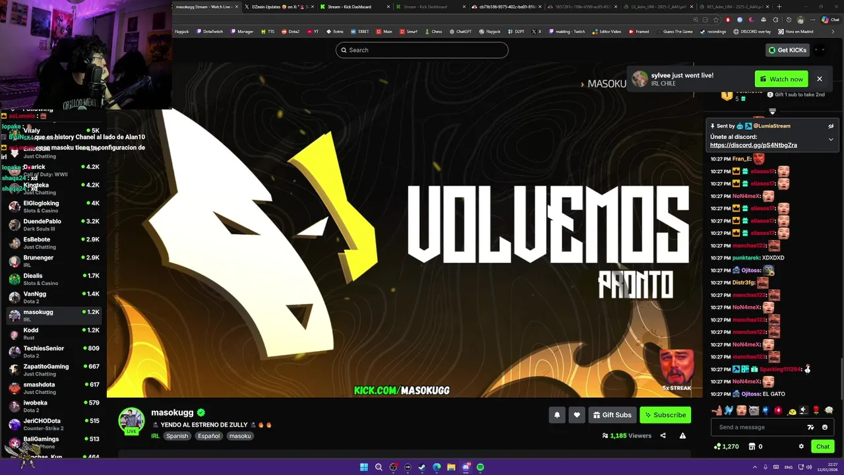Open Brunenger channel in sidebar
844x475 pixels.
coord(53,261)
